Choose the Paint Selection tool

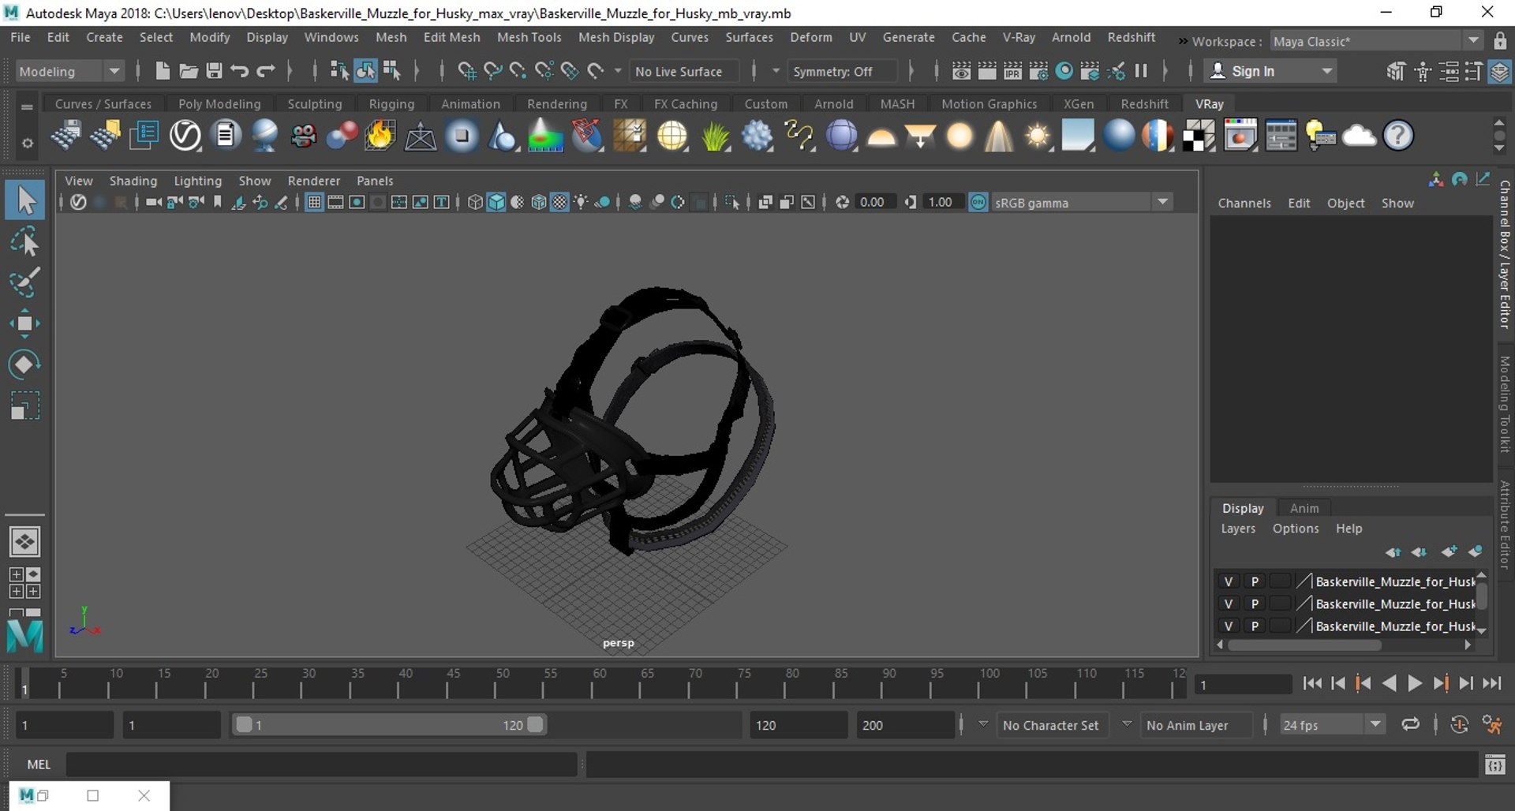coord(24,282)
